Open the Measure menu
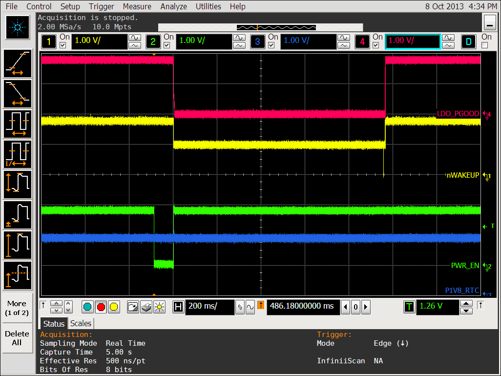Screen dimensions: 501x376 coord(137,6)
